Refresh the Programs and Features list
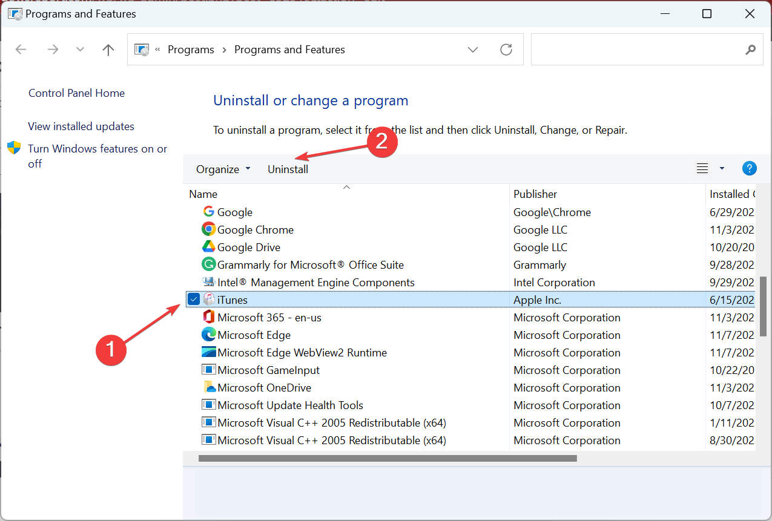The image size is (772, 521). (506, 50)
